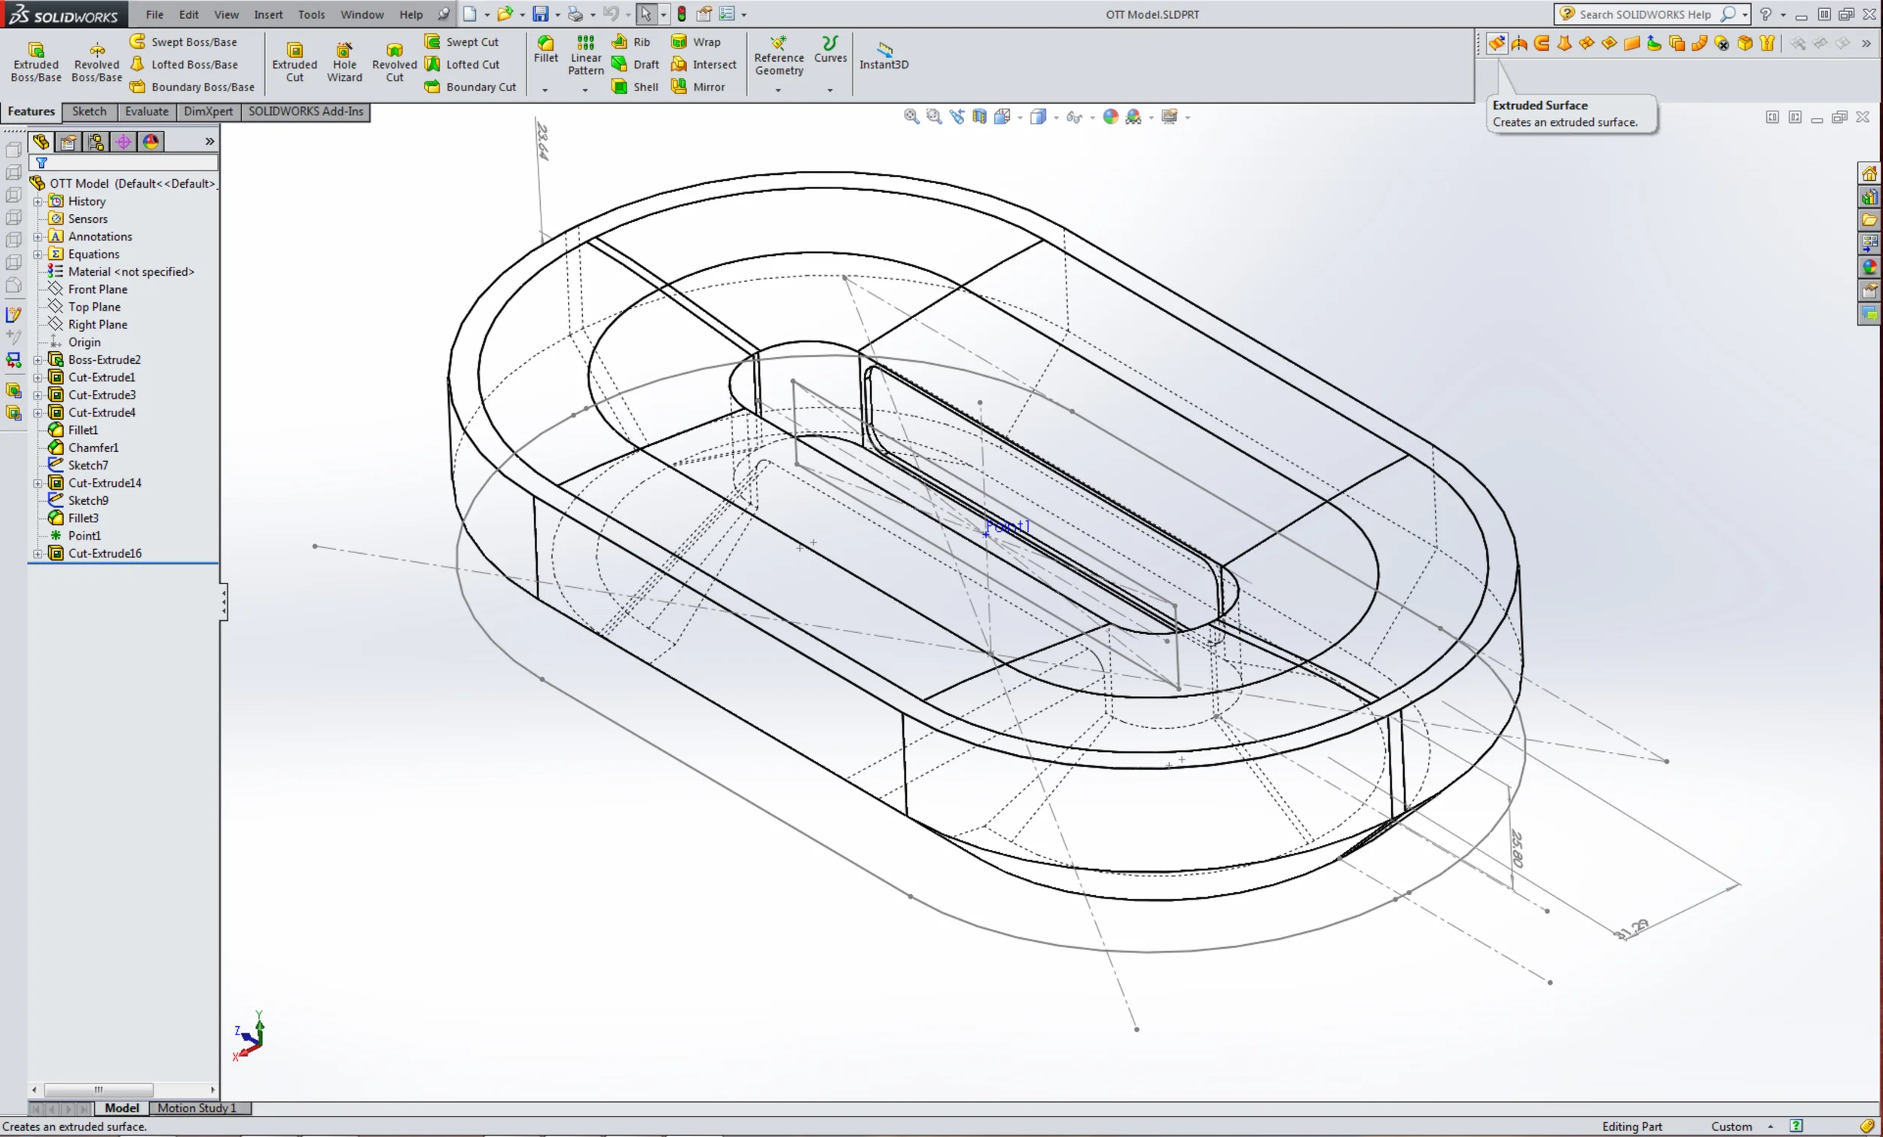Viewport: 1883px width, 1137px height.
Task: Expand the Cut-Extrude14 feature node
Action: pos(38,483)
